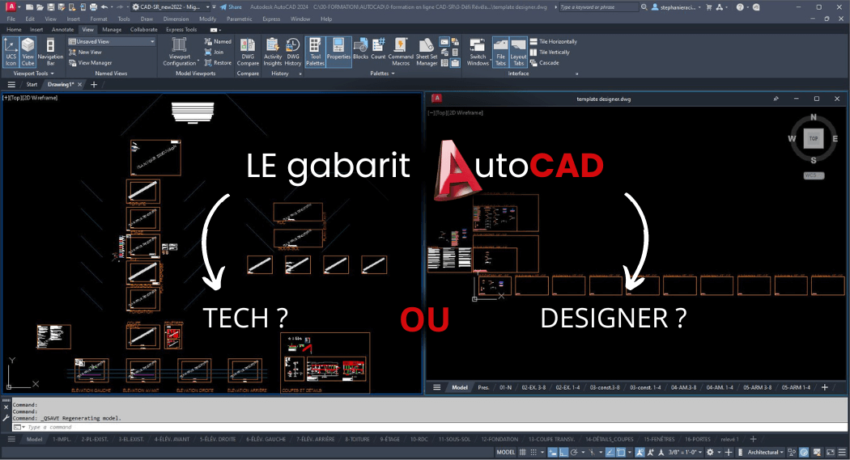Image resolution: width=850 pixels, height=460 pixels.
Task: Toggle Layout Tabs display
Action: click(x=518, y=52)
